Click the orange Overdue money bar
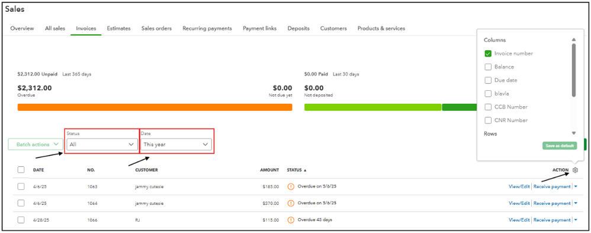591x233 pixels. [155, 107]
